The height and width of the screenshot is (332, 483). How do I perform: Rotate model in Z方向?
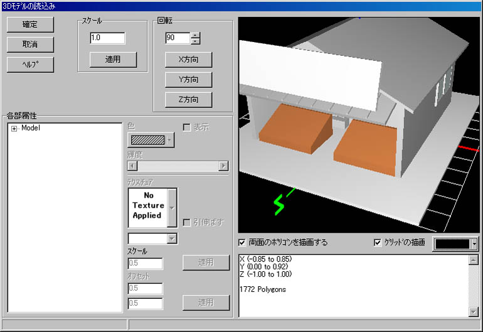[x=188, y=100]
